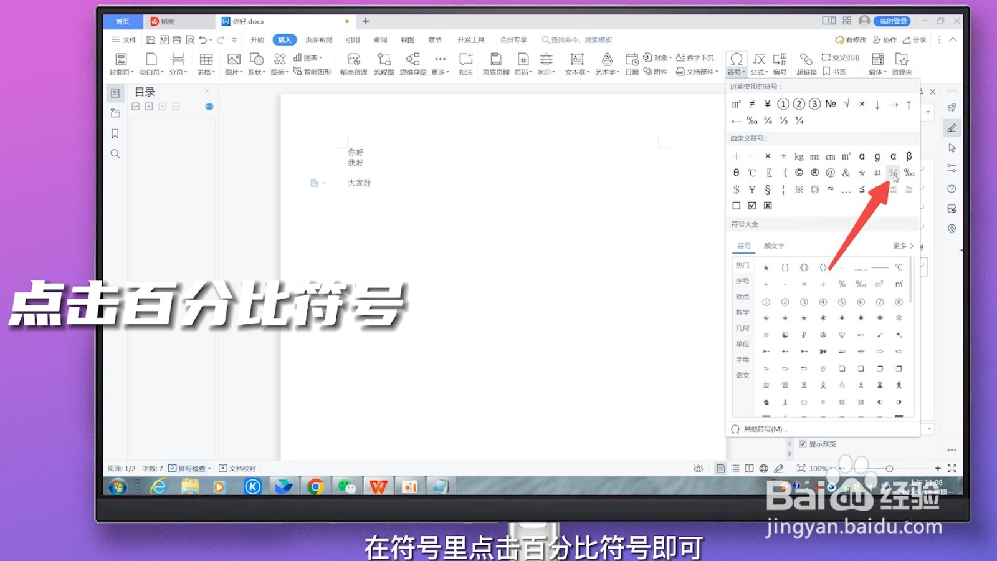Image resolution: width=997 pixels, height=561 pixels.
Task: Insert the crossed box ☒ custom symbol
Action: coord(768,206)
